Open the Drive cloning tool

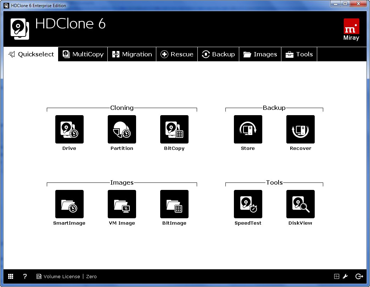69,129
